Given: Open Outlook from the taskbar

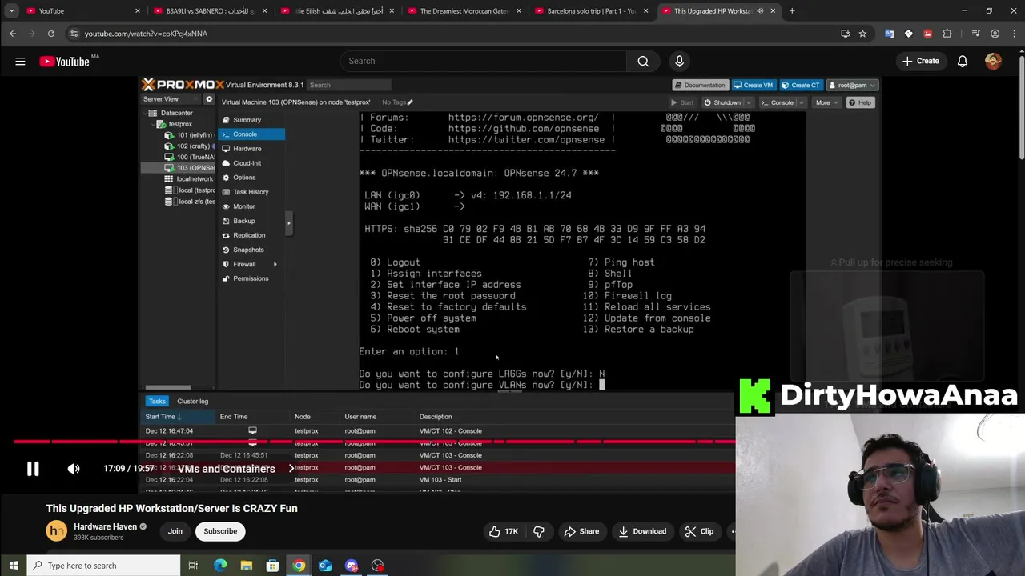Looking at the screenshot, I should pos(325,566).
